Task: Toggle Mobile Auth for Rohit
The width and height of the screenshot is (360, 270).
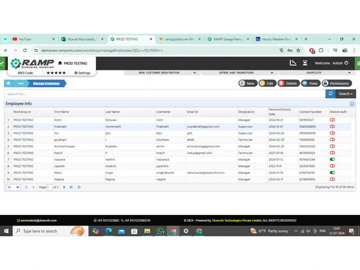Action: pos(332,120)
